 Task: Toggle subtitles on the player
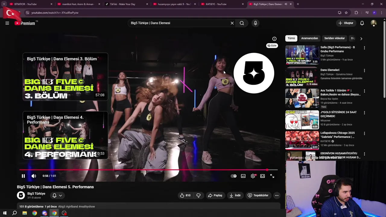point(243,176)
